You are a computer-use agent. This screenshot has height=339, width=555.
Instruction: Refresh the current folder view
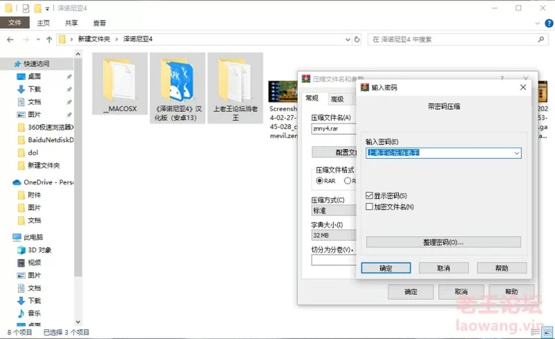tap(357, 39)
